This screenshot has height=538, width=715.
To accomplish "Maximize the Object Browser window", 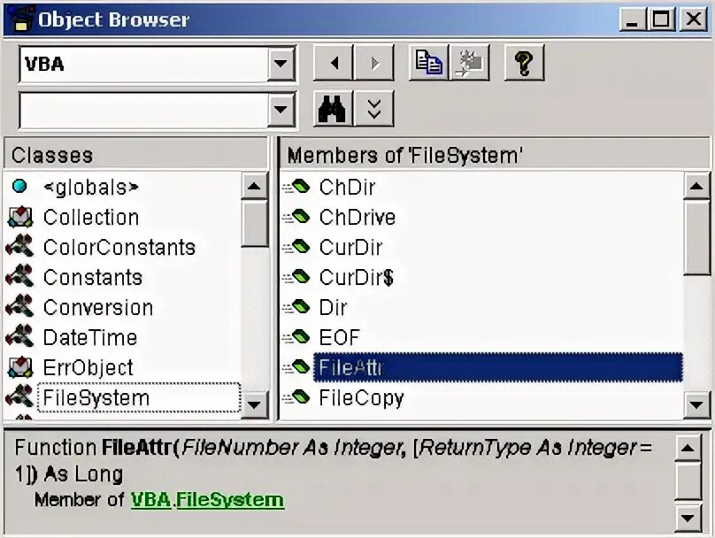I will (x=661, y=19).
